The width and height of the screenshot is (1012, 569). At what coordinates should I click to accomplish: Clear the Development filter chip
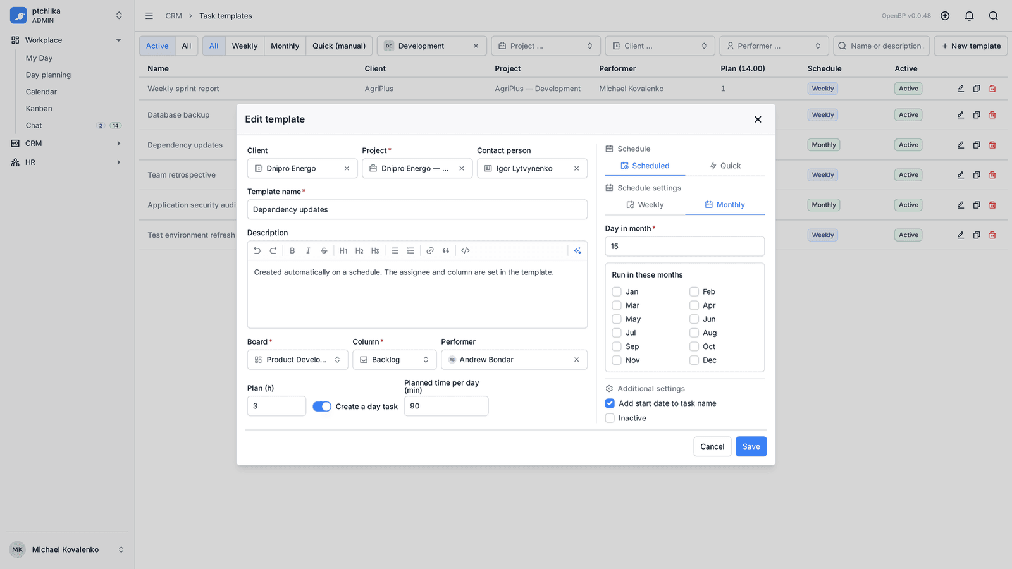click(x=476, y=46)
